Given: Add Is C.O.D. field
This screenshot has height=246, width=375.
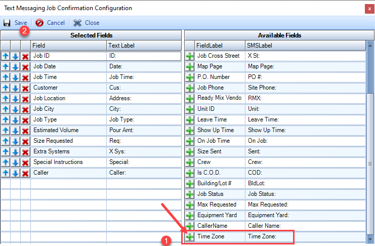Looking at the screenshot, I should tap(190, 173).
